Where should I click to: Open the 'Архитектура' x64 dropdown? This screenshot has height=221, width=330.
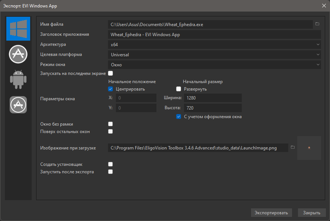[x=214, y=45]
